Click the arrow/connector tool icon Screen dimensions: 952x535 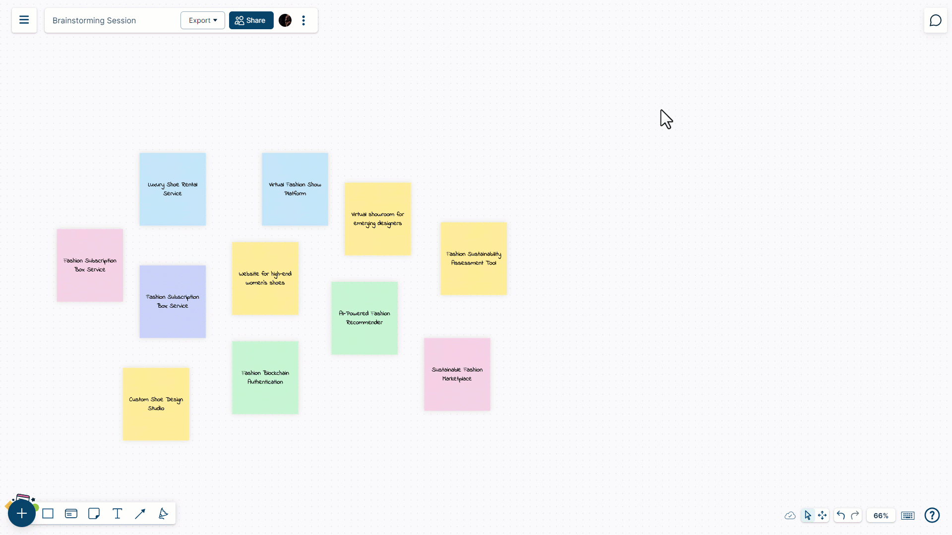(x=140, y=513)
